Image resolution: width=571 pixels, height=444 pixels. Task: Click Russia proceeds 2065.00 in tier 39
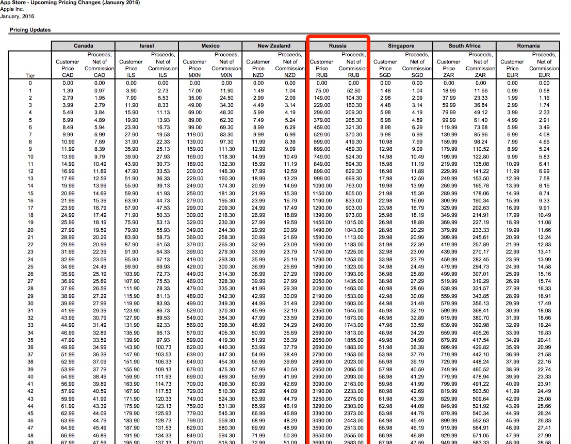pyautogui.click(x=354, y=369)
